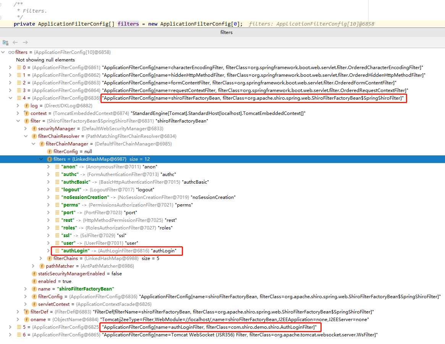
Task: Click the "filters" popup title
Action: click(227, 32)
